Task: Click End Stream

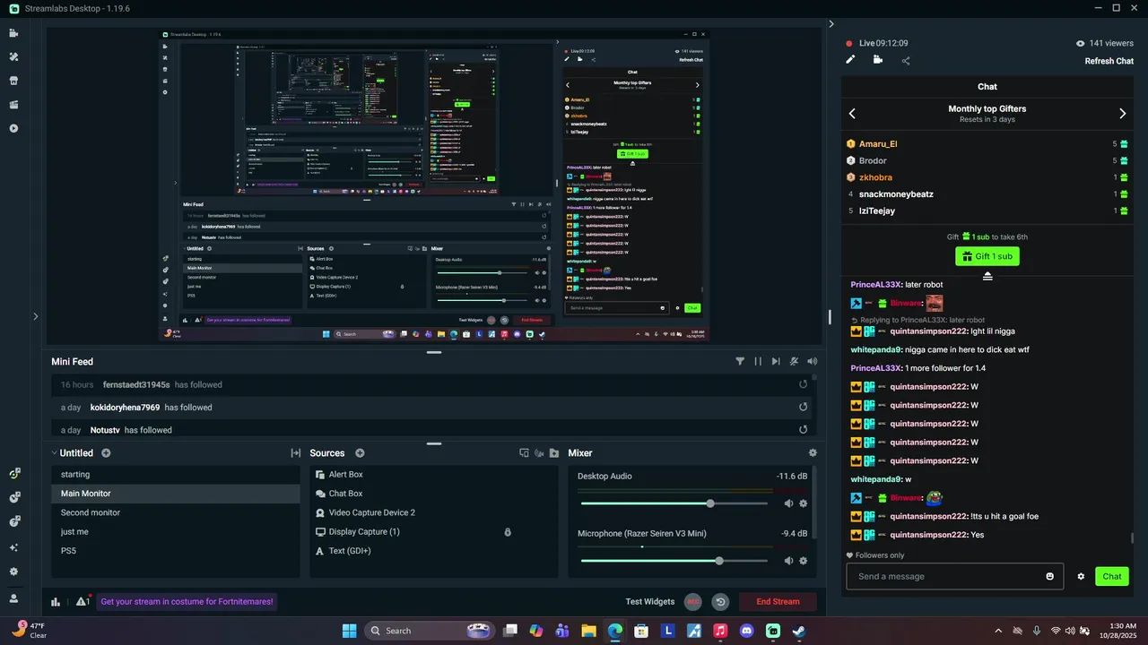Action: [x=778, y=602]
